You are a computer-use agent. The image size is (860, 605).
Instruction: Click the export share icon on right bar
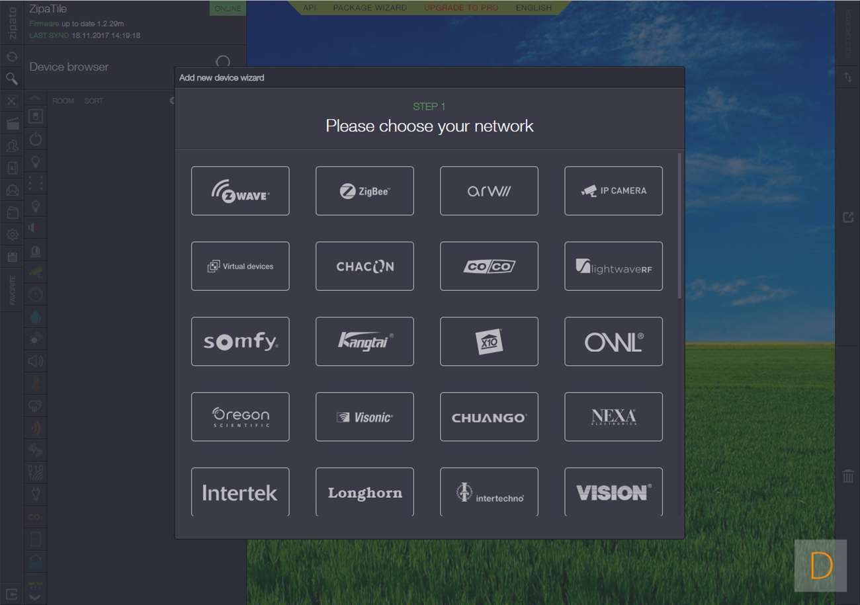[848, 218]
